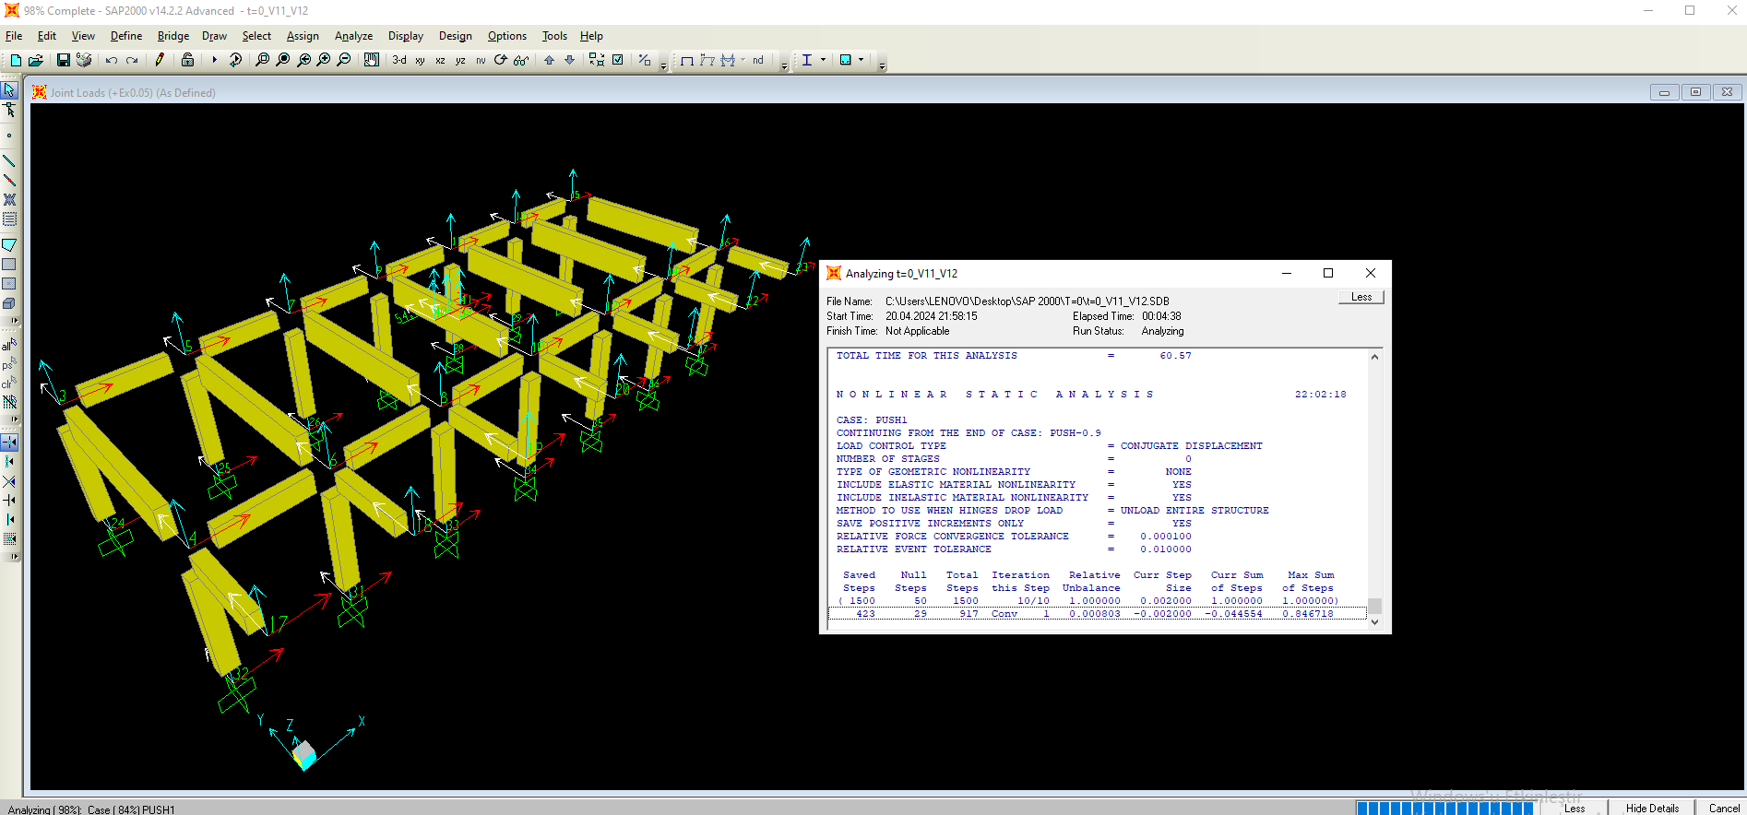Click the Less button in status bar
1747x815 pixels.
[x=1575, y=809]
